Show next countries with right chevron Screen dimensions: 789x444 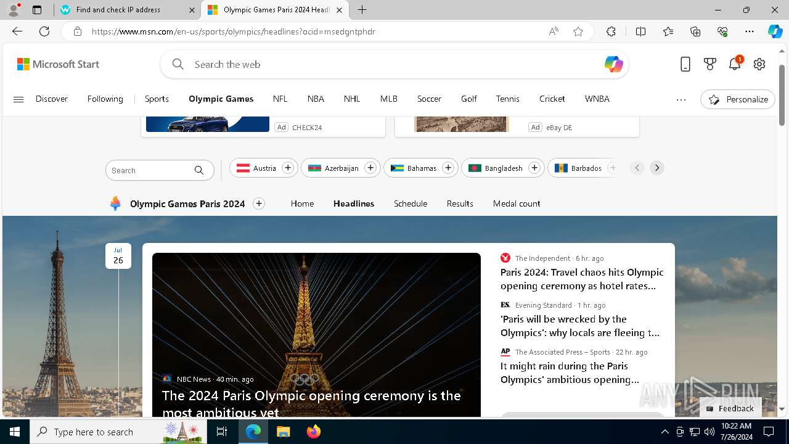click(x=657, y=168)
